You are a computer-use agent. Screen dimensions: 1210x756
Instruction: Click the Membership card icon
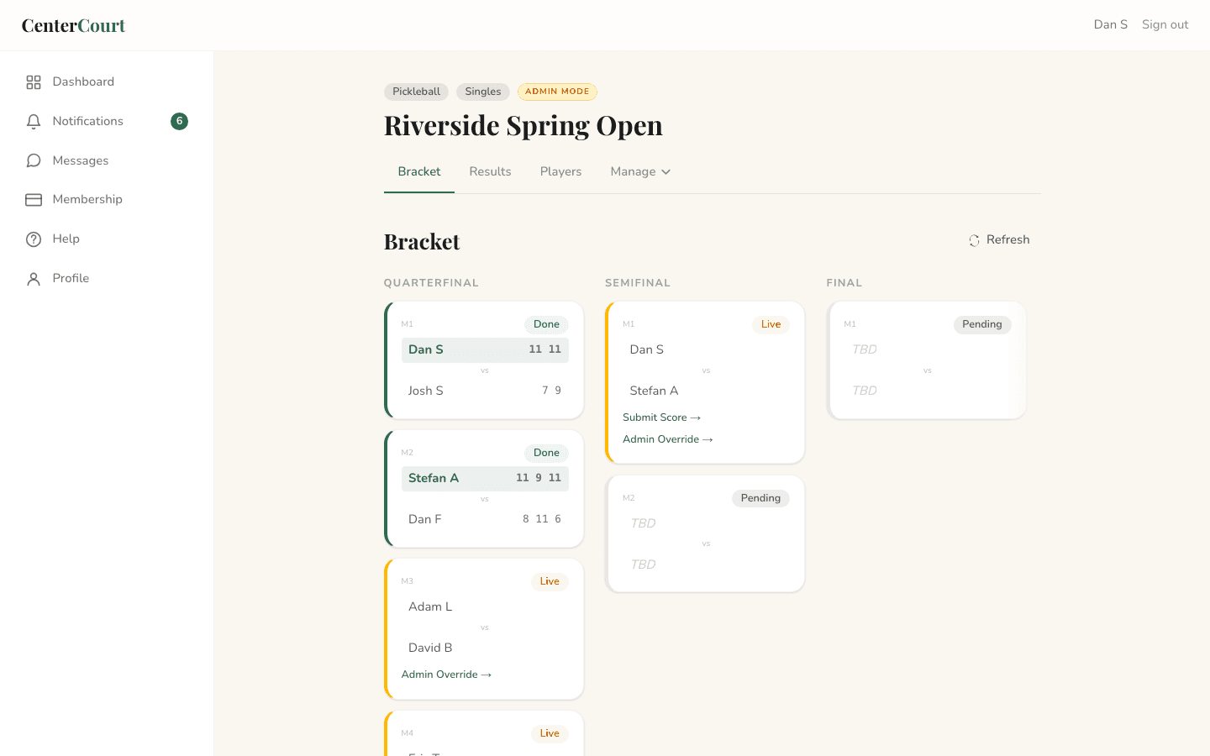[34, 200]
